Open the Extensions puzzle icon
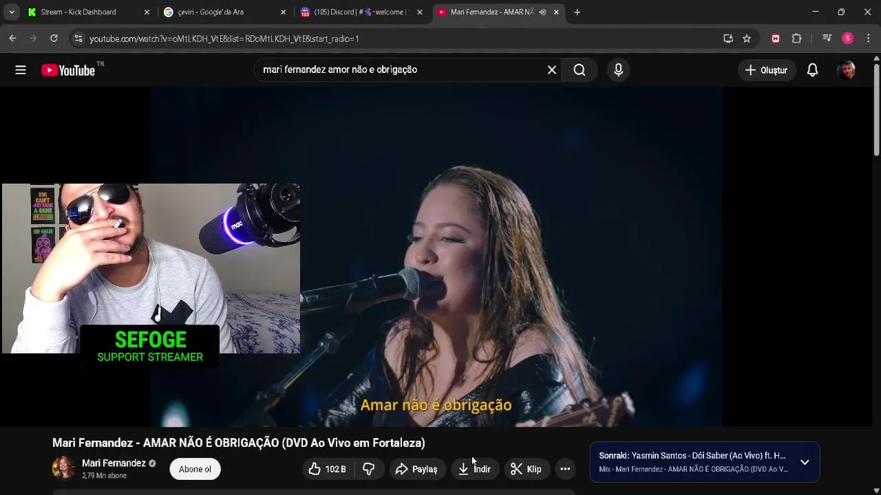This screenshot has height=495, width=881. point(796,38)
